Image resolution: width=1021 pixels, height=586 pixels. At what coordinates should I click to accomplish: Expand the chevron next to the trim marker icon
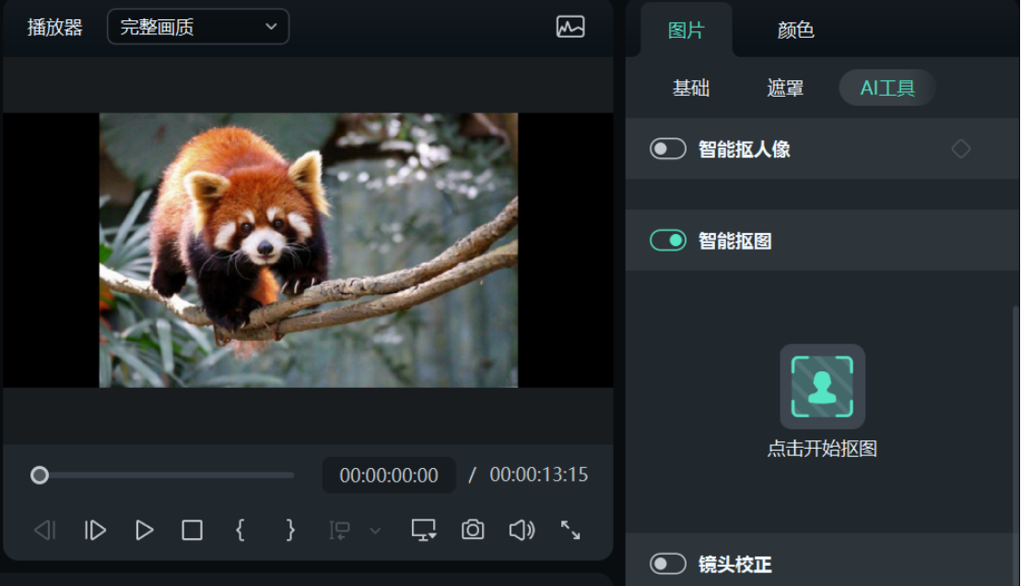coord(375,530)
